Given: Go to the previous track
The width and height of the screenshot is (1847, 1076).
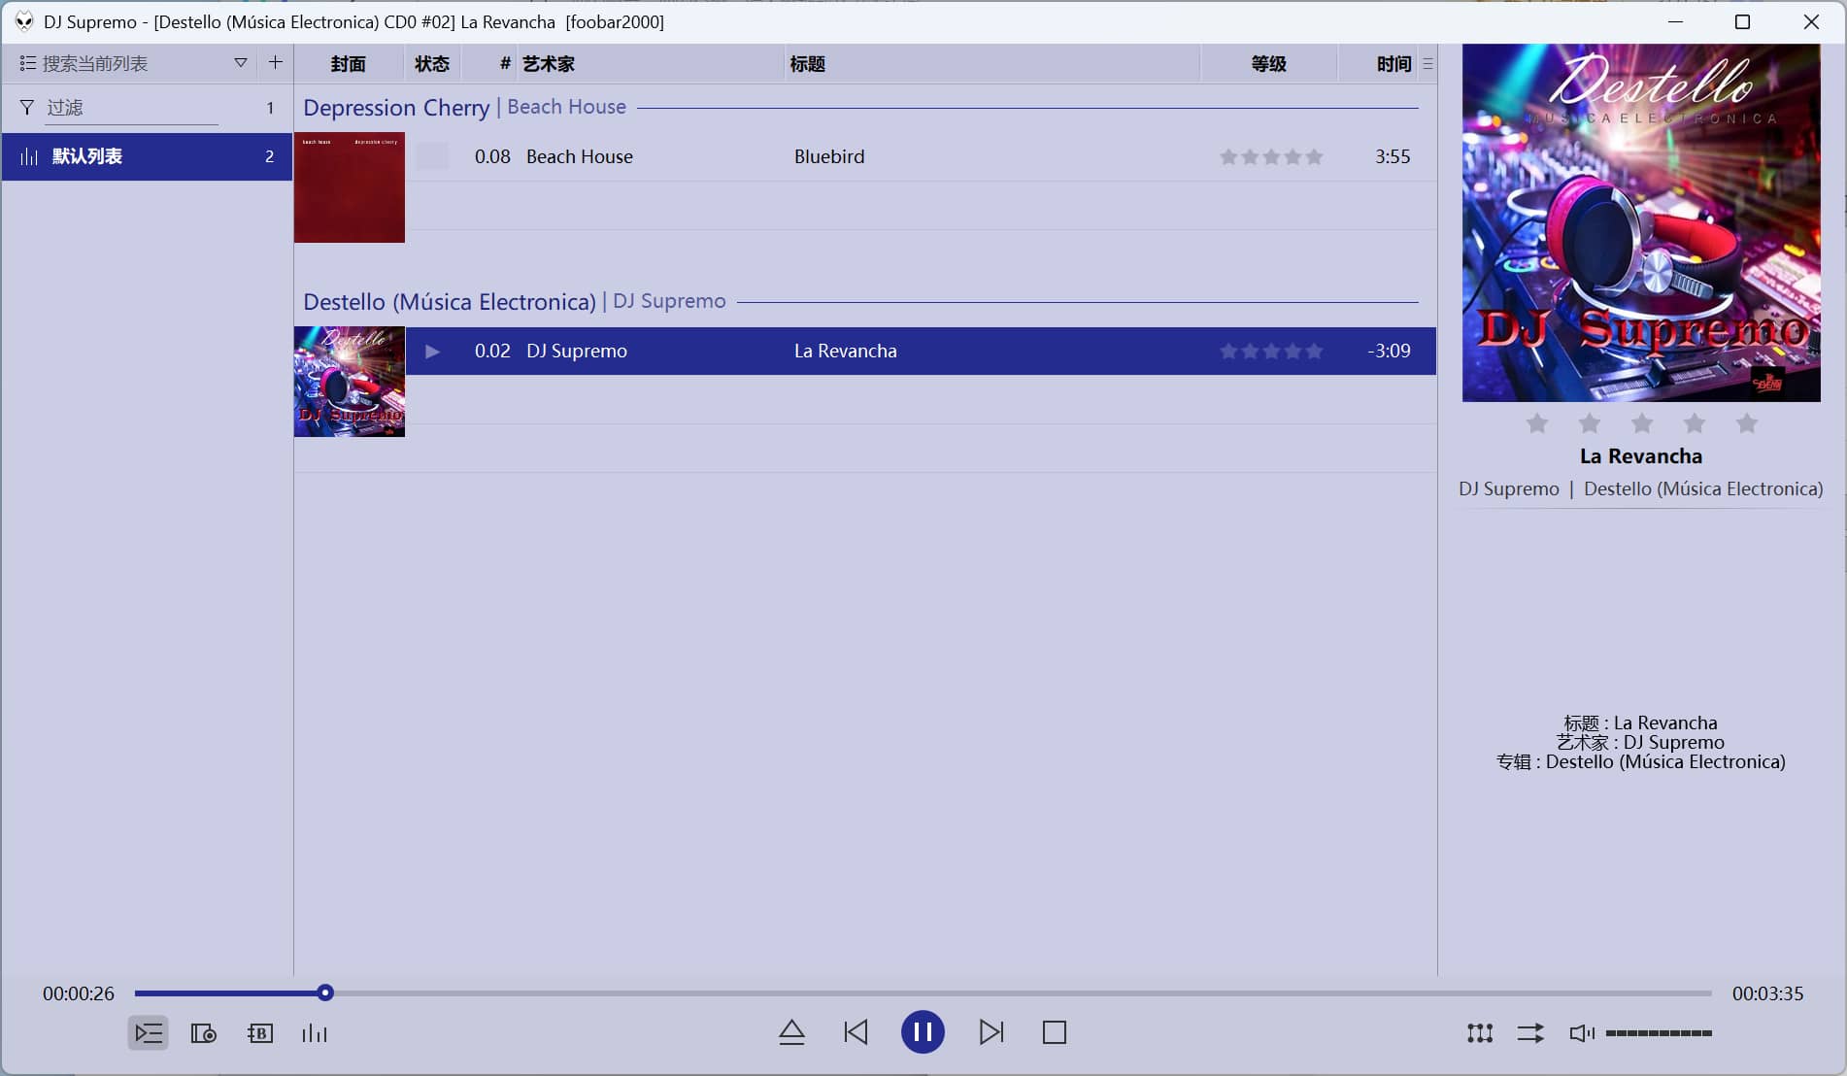Looking at the screenshot, I should tap(856, 1032).
